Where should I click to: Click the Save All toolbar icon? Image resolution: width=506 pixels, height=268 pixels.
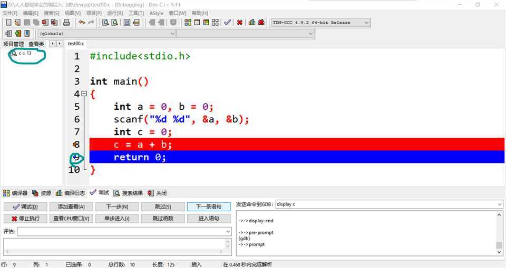click(x=36, y=22)
